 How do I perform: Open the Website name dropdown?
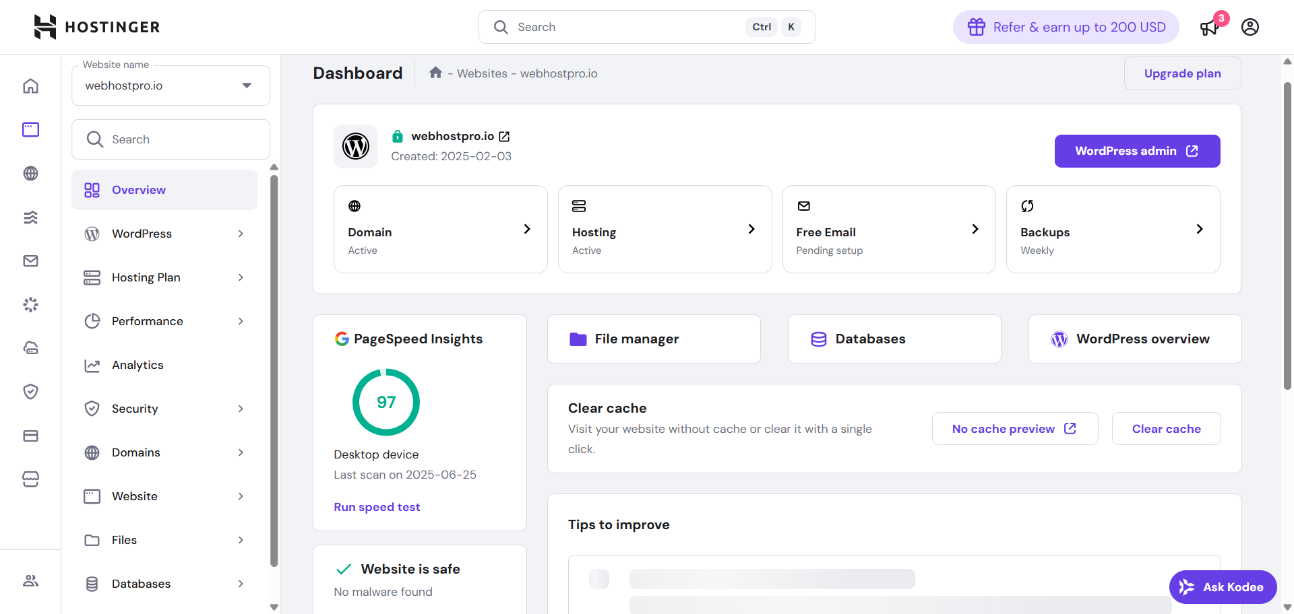pyautogui.click(x=171, y=86)
